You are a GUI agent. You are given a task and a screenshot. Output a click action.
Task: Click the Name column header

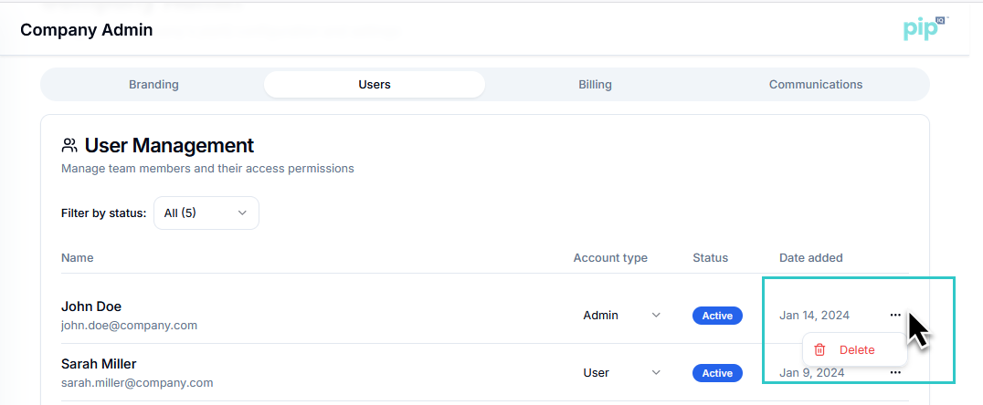(77, 258)
